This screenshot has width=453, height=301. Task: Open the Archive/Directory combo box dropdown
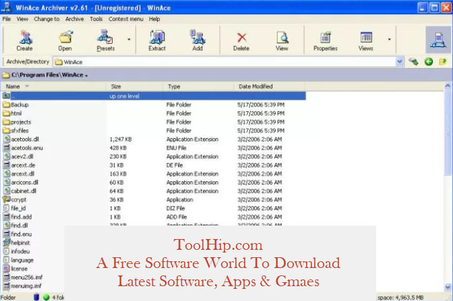pyautogui.click(x=400, y=61)
